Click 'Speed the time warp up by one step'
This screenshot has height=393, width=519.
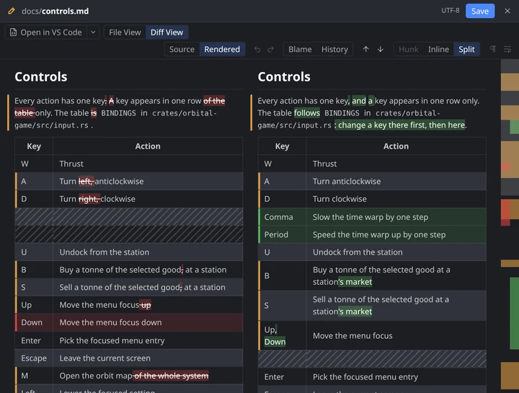click(x=379, y=235)
